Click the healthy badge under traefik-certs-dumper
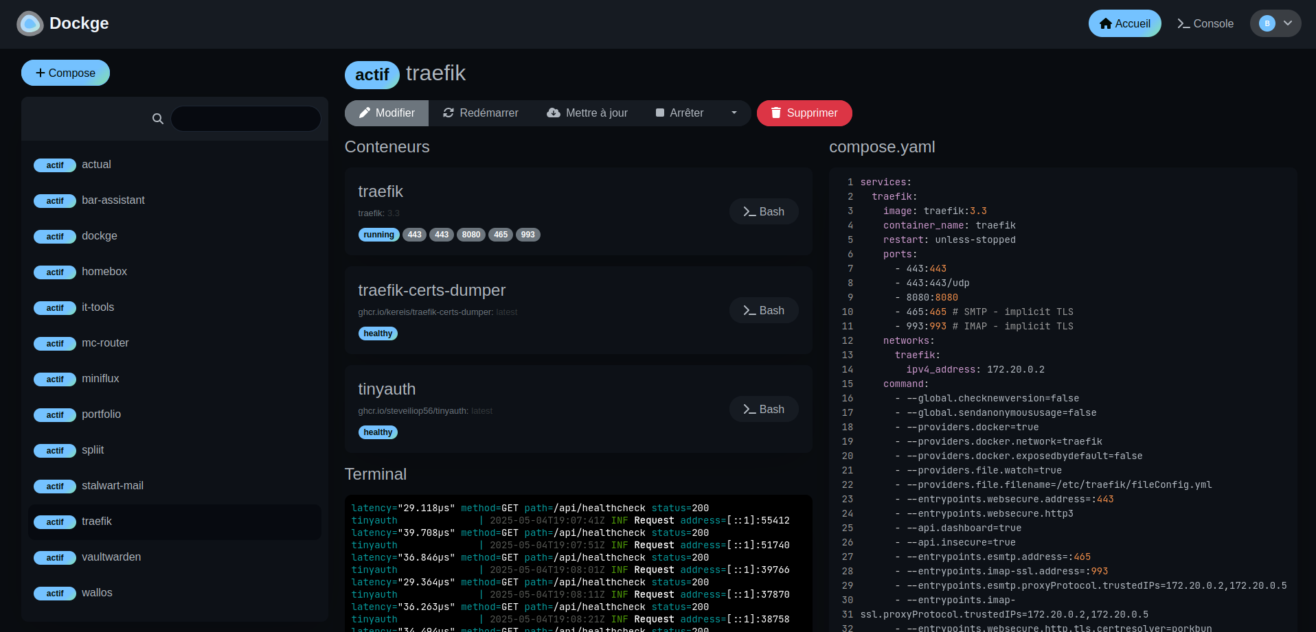Image resolution: width=1316 pixels, height=632 pixels. 378,333
